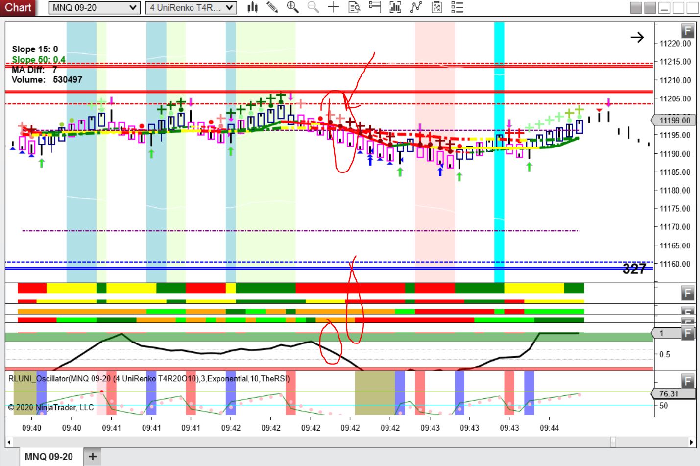Click the 76.31 oscillator value marker
This screenshot has width=700, height=466.
tap(672, 393)
